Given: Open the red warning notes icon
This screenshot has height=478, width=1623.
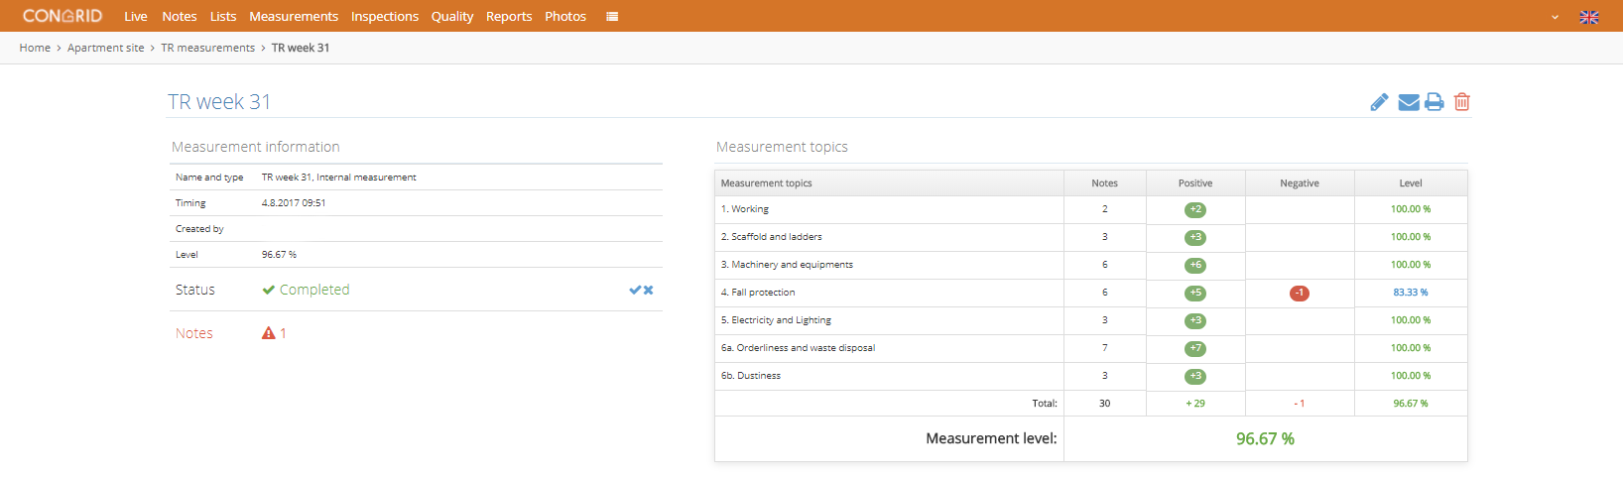Looking at the screenshot, I should [269, 333].
